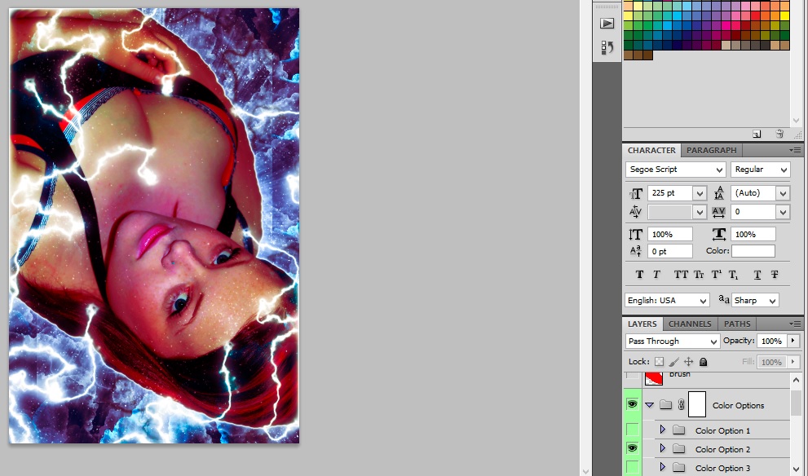Image resolution: width=808 pixels, height=476 pixels.
Task: Click the font size 225 pt field
Action: pyautogui.click(x=669, y=193)
